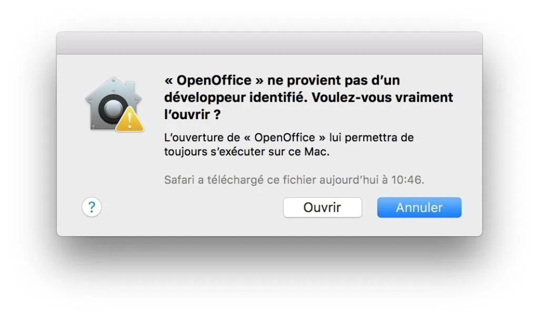The image size is (539, 317).
Task: Open the help documentation via the ? button
Action: 92,207
